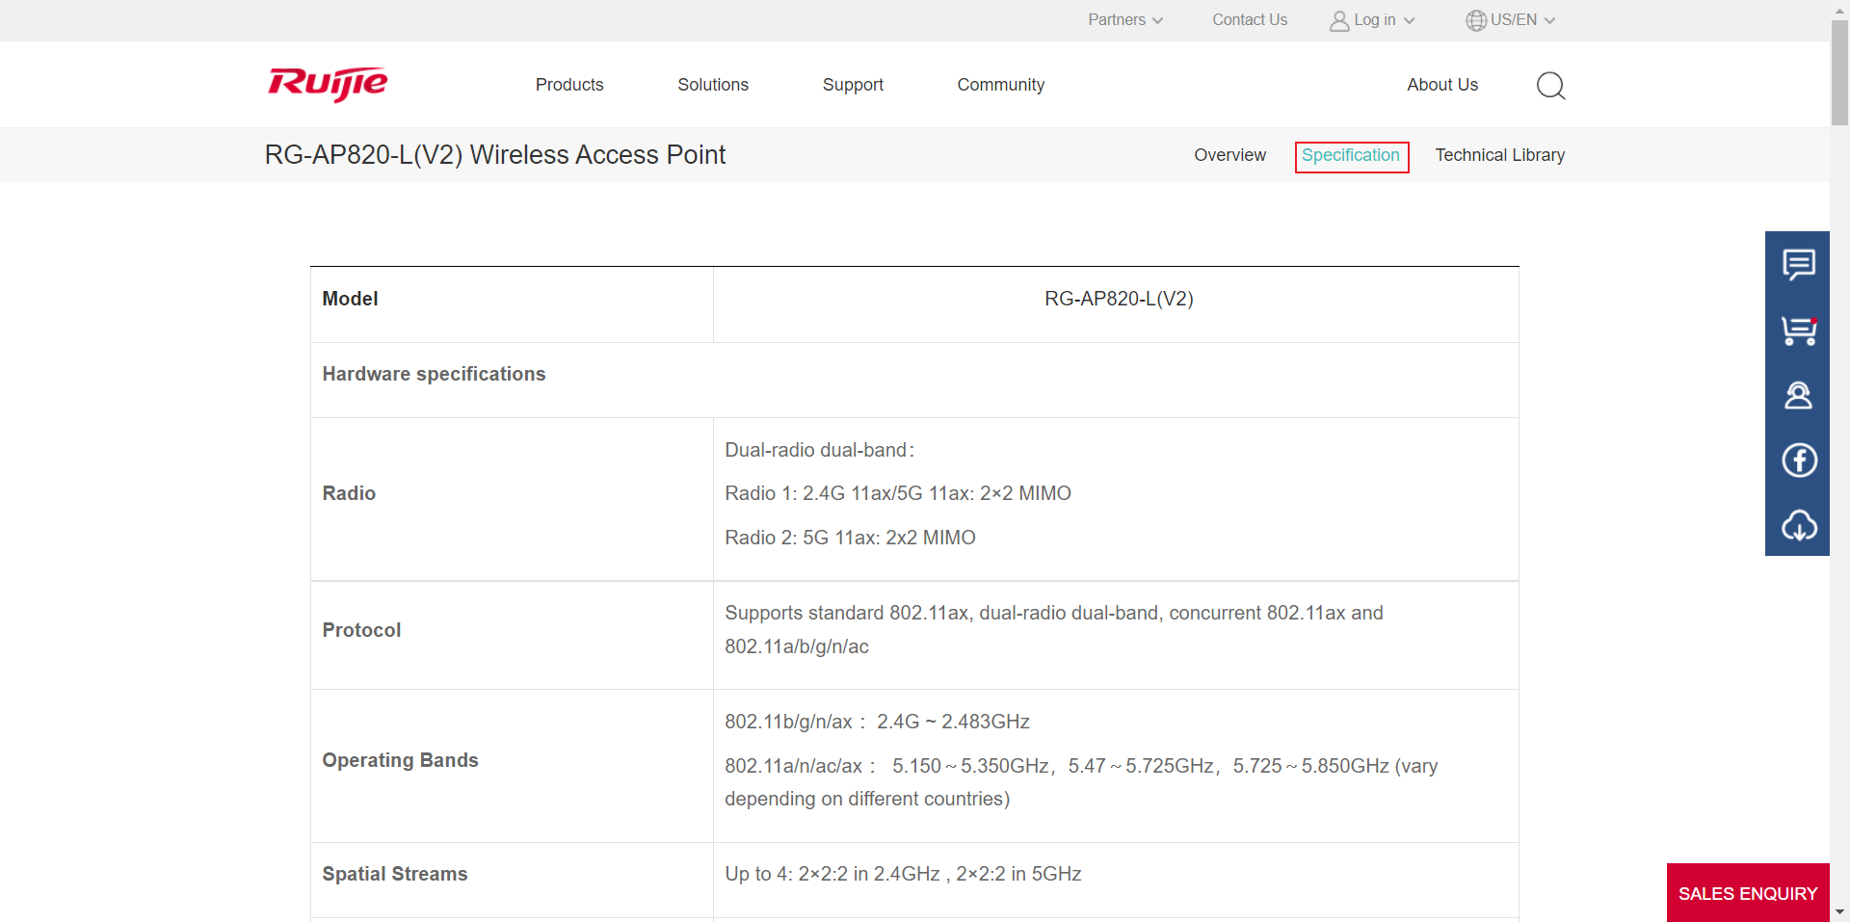1850x922 pixels.
Task: Open the Solutions menu
Action: click(x=713, y=85)
